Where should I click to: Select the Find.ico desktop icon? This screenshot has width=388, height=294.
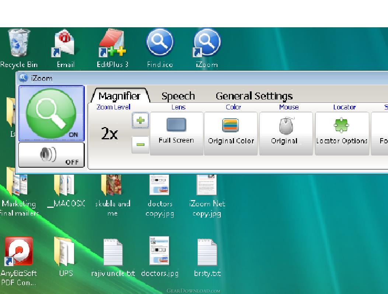coord(160,49)
